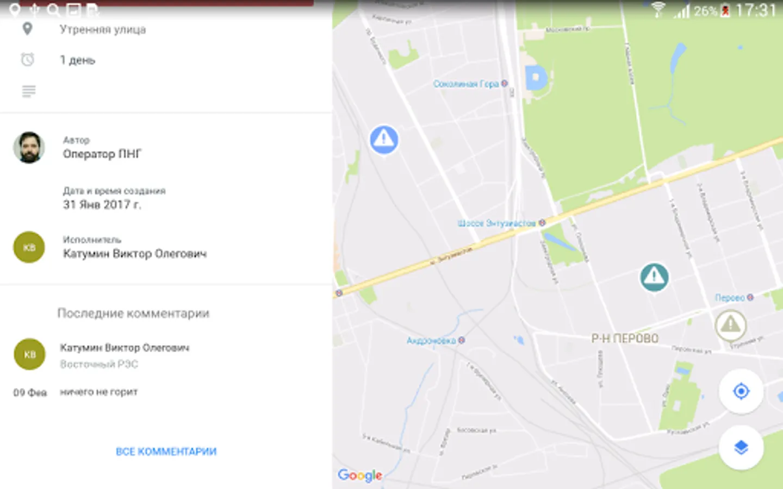
Task: Open the Оператор ПНГ author avatar
Action: pos(29,147)
